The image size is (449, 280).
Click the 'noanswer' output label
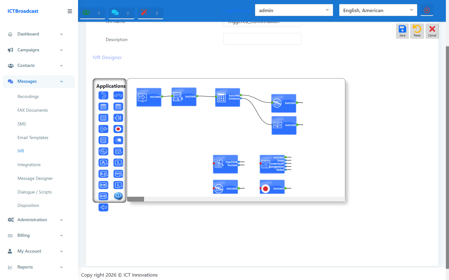277,164
